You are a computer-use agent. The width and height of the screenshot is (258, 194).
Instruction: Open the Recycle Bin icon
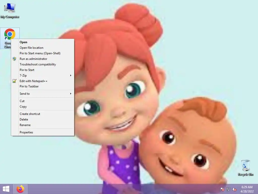[245, 168]
